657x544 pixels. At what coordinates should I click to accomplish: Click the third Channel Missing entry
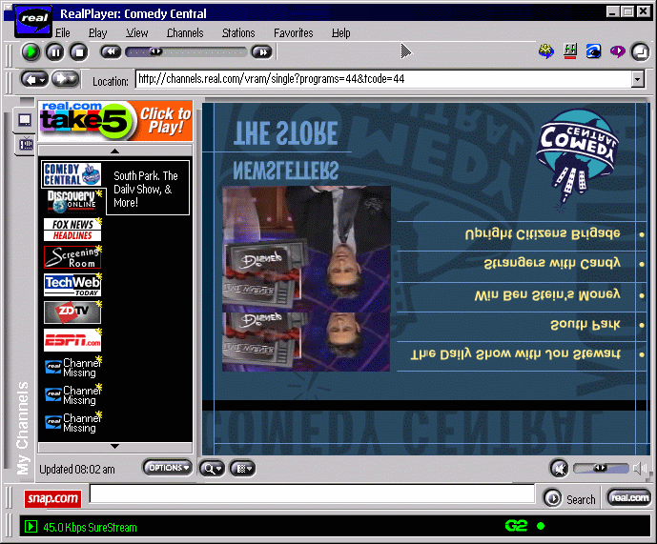72,423
